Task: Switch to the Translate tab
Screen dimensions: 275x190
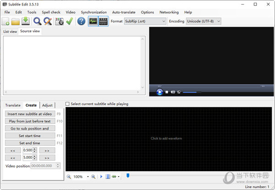Action: coord(13,105)
